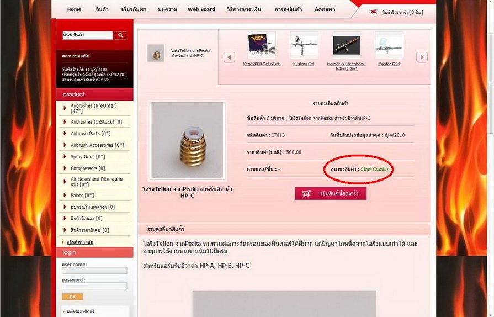Go to the Home menu item
Screen dimensions: 494x317
coord(74,9)
